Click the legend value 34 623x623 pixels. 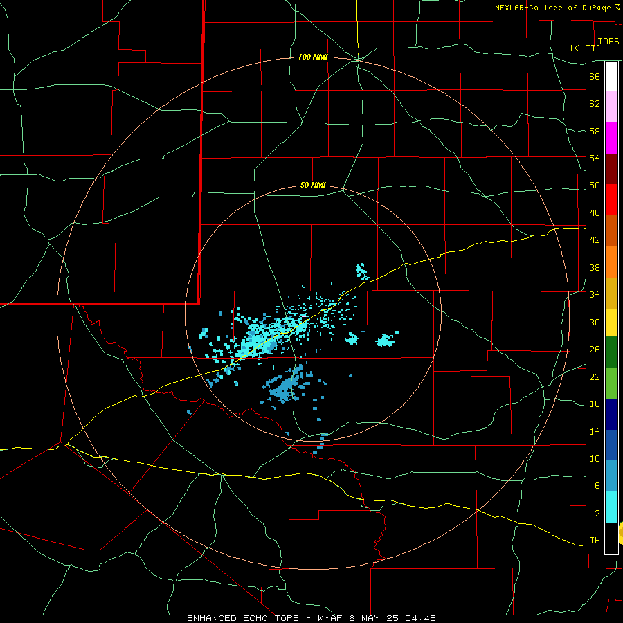595,295
